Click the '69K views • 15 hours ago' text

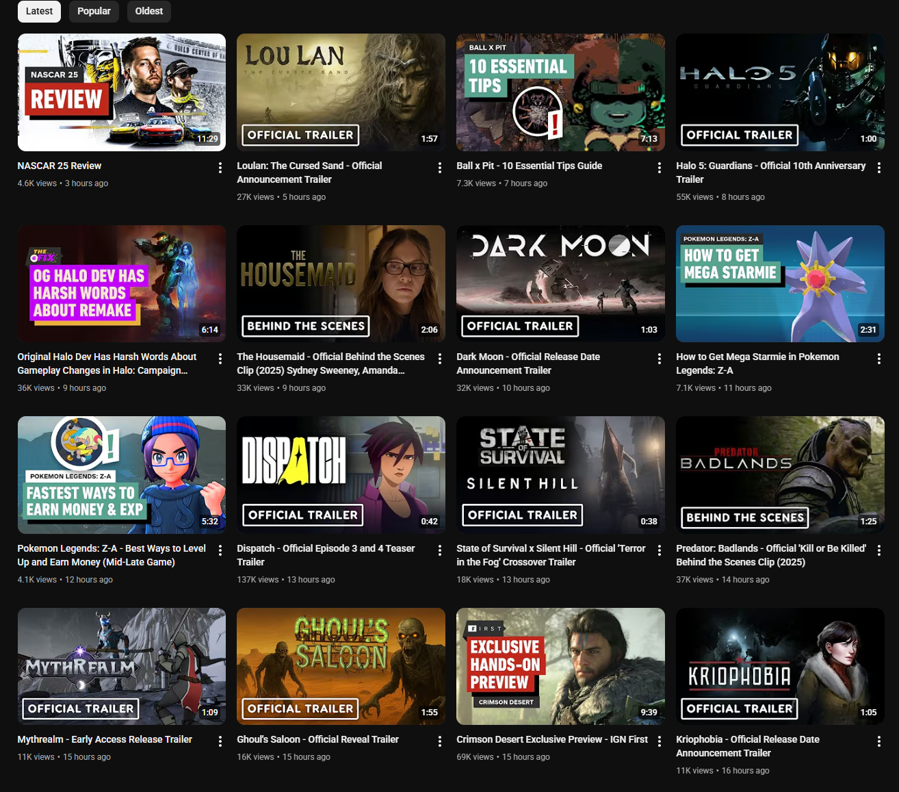pos(503,757)
